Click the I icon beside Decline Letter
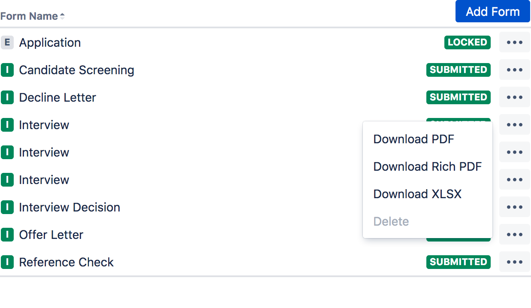531x308 pixels. coord(7,97)
